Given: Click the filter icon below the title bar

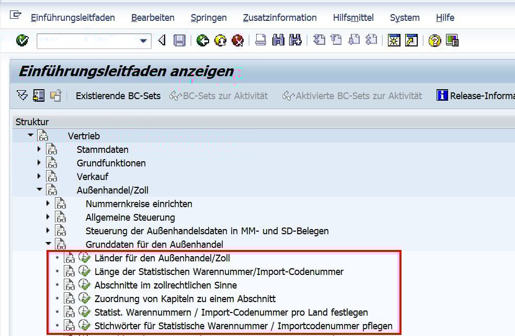Looking at the screenshot, I should point(22,95).
